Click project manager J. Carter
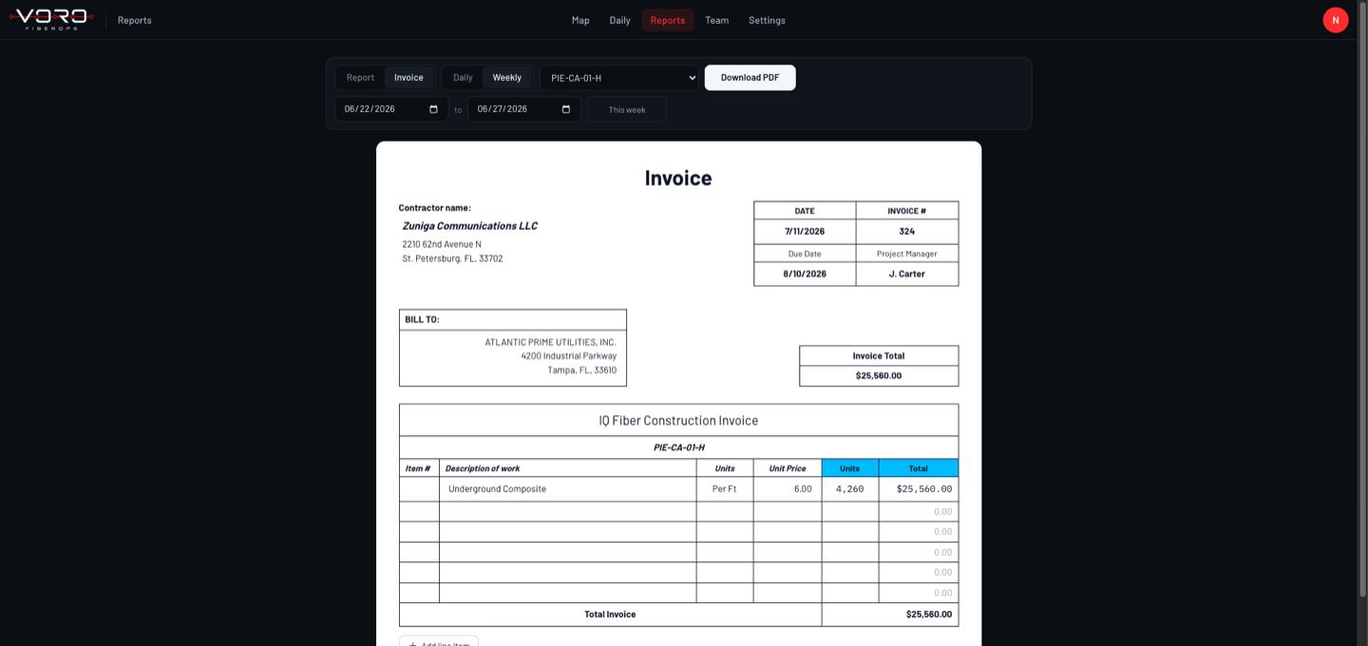This screenshot has width=1368, height=646. (x=907, y=274)
